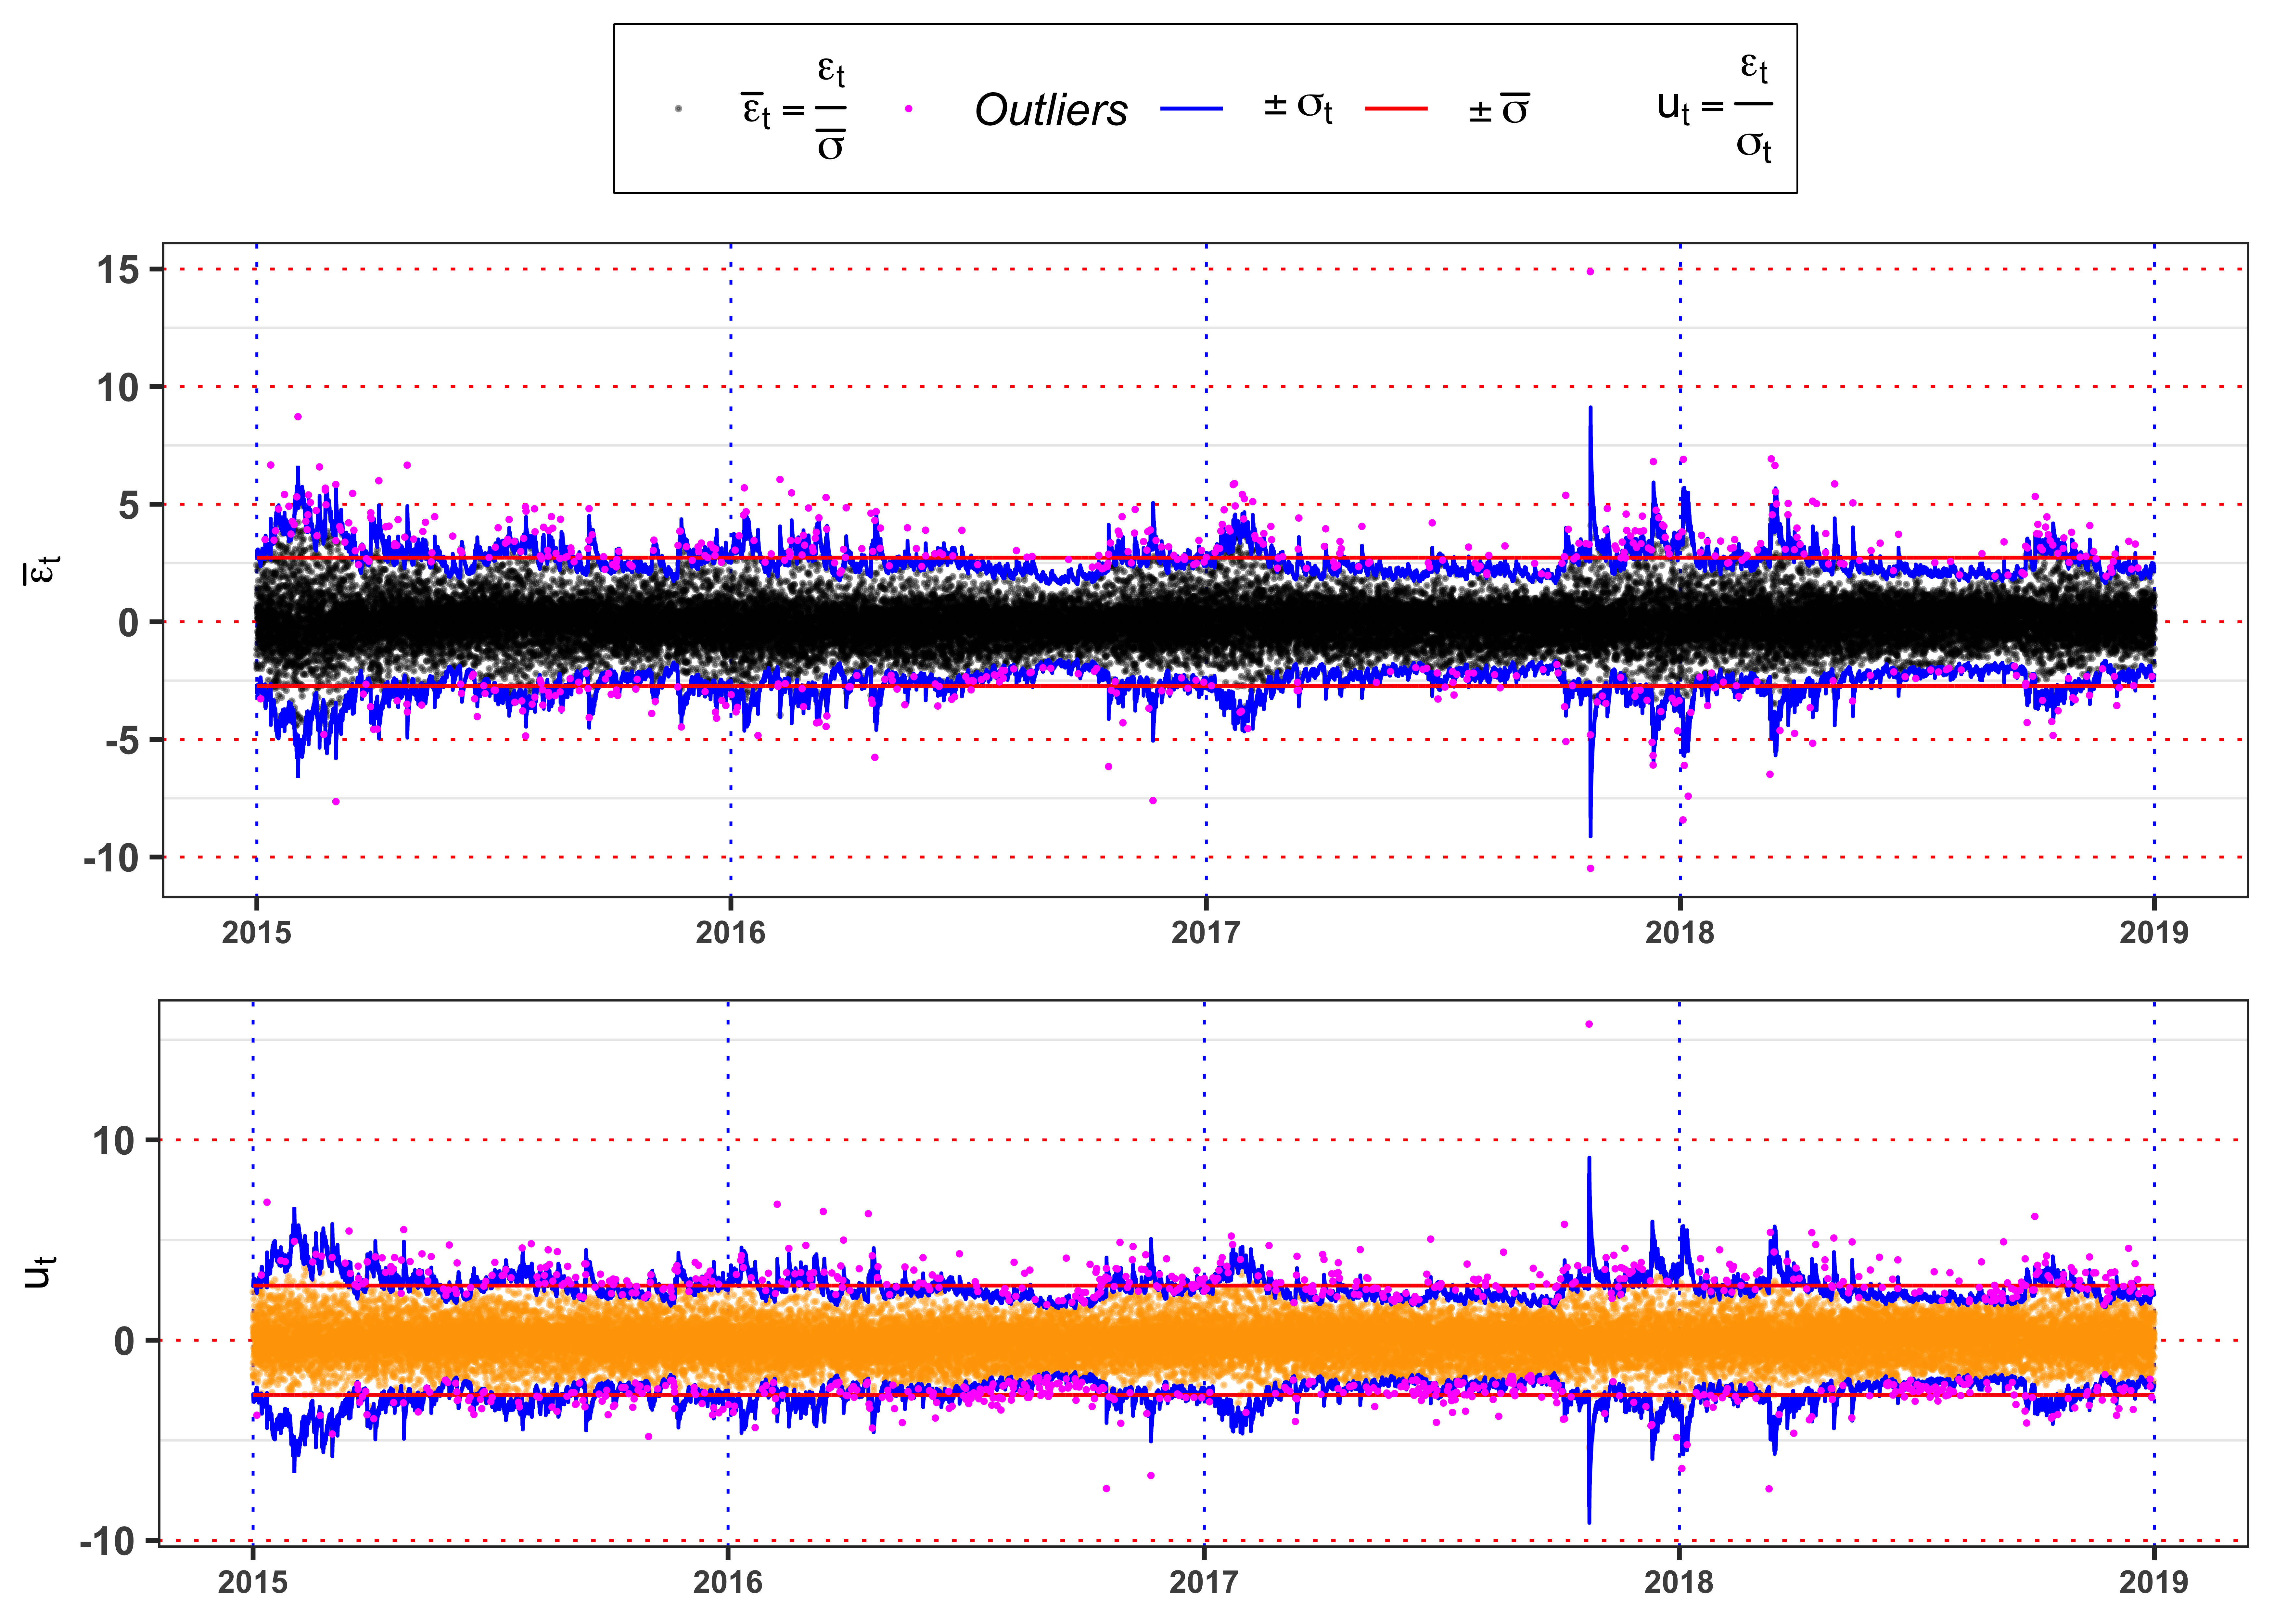Click the red ±σ̄ line swatch in legend

click(1396, 108)
